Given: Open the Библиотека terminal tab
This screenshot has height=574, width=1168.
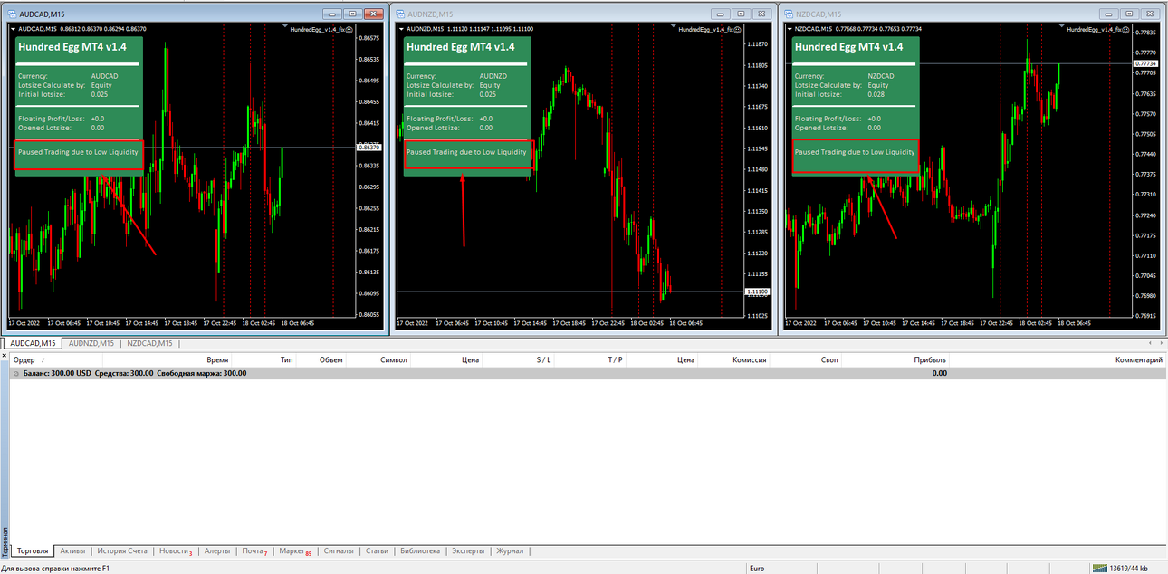Looking at the screenshot, I should click(419, 550).
